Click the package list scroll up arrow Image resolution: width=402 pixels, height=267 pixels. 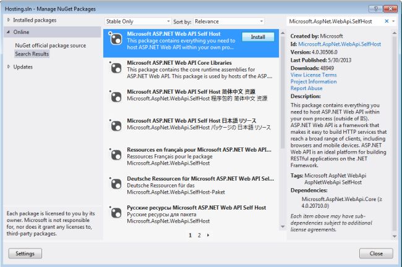(x=283, y=33)
